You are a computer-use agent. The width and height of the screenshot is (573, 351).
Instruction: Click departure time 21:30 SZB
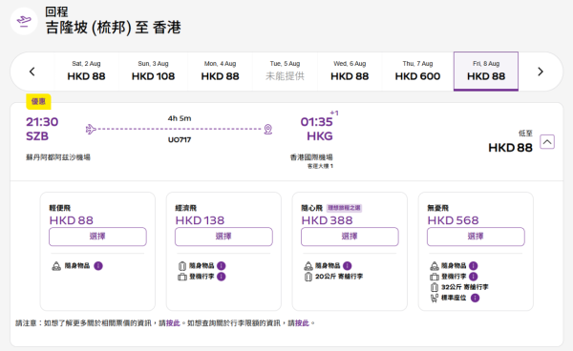pyautogui.click(x=42, y=129)
